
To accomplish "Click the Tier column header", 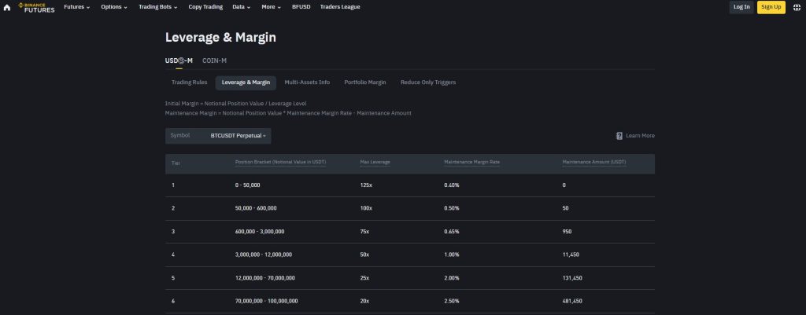I will pyautogui.click(x=176, y=163).
